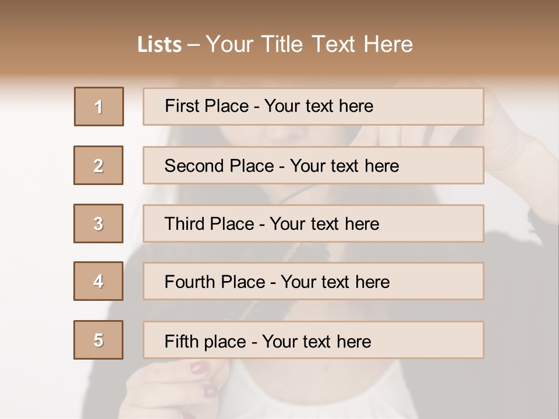Click the number 1 box
559x419 pixels.
tap(99, 106)
